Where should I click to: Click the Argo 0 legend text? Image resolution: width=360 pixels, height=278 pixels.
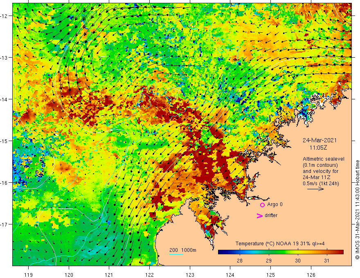point(275,204)
